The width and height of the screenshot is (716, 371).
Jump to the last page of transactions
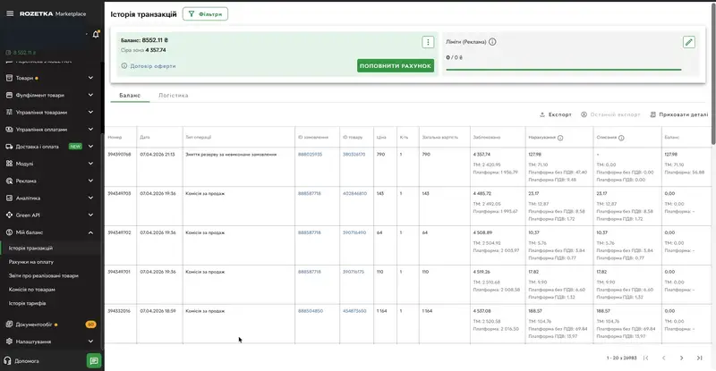pos(701,358)
